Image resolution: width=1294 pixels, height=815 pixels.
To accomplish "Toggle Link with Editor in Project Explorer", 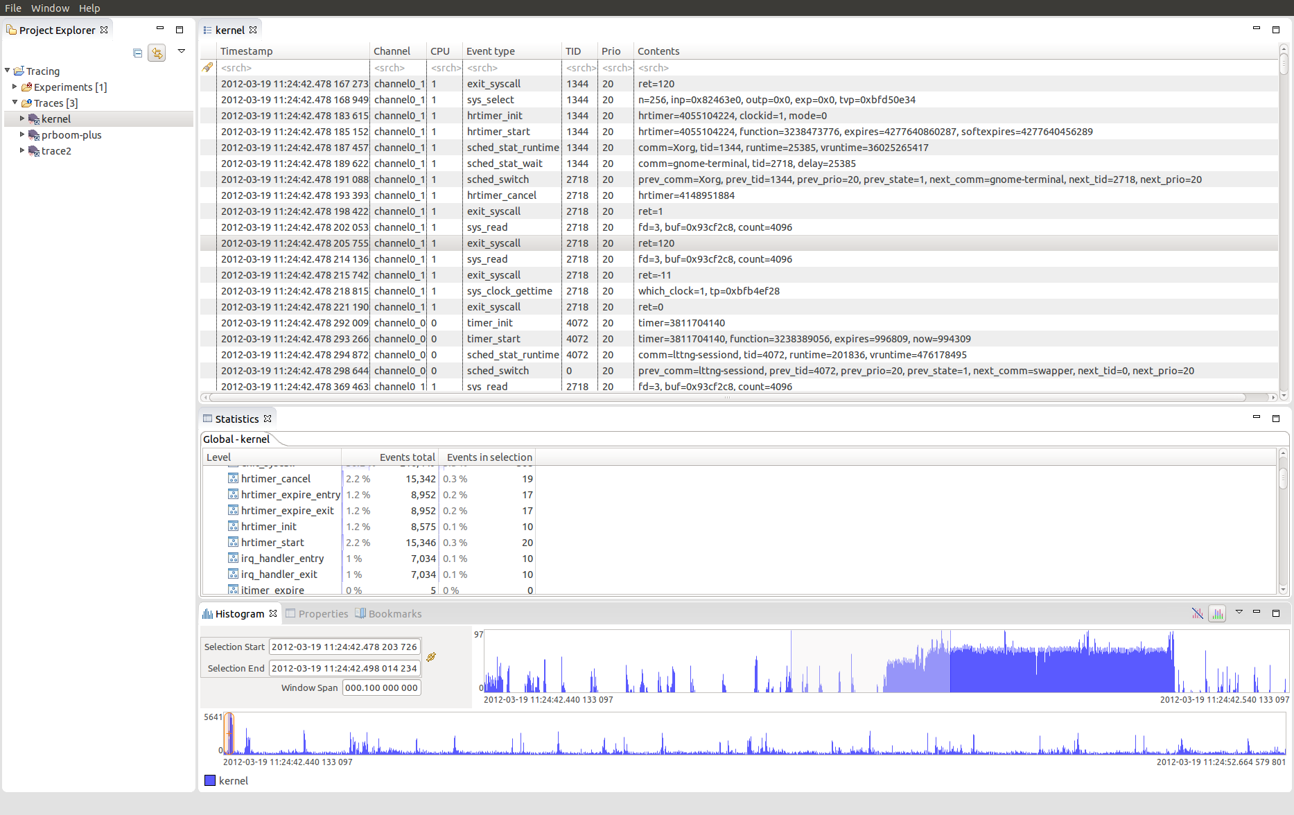I will click(x=157, y=53).
